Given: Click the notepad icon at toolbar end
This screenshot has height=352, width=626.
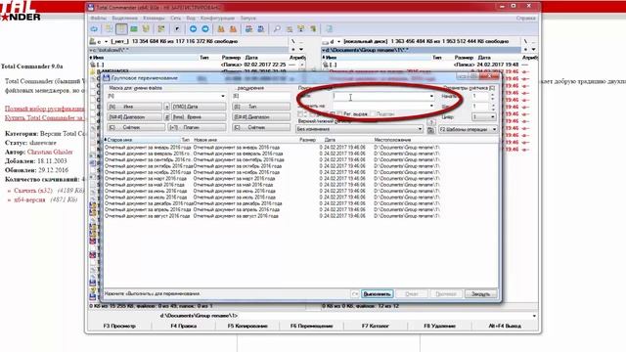Looking at the screenshot, I should point(330,29).
